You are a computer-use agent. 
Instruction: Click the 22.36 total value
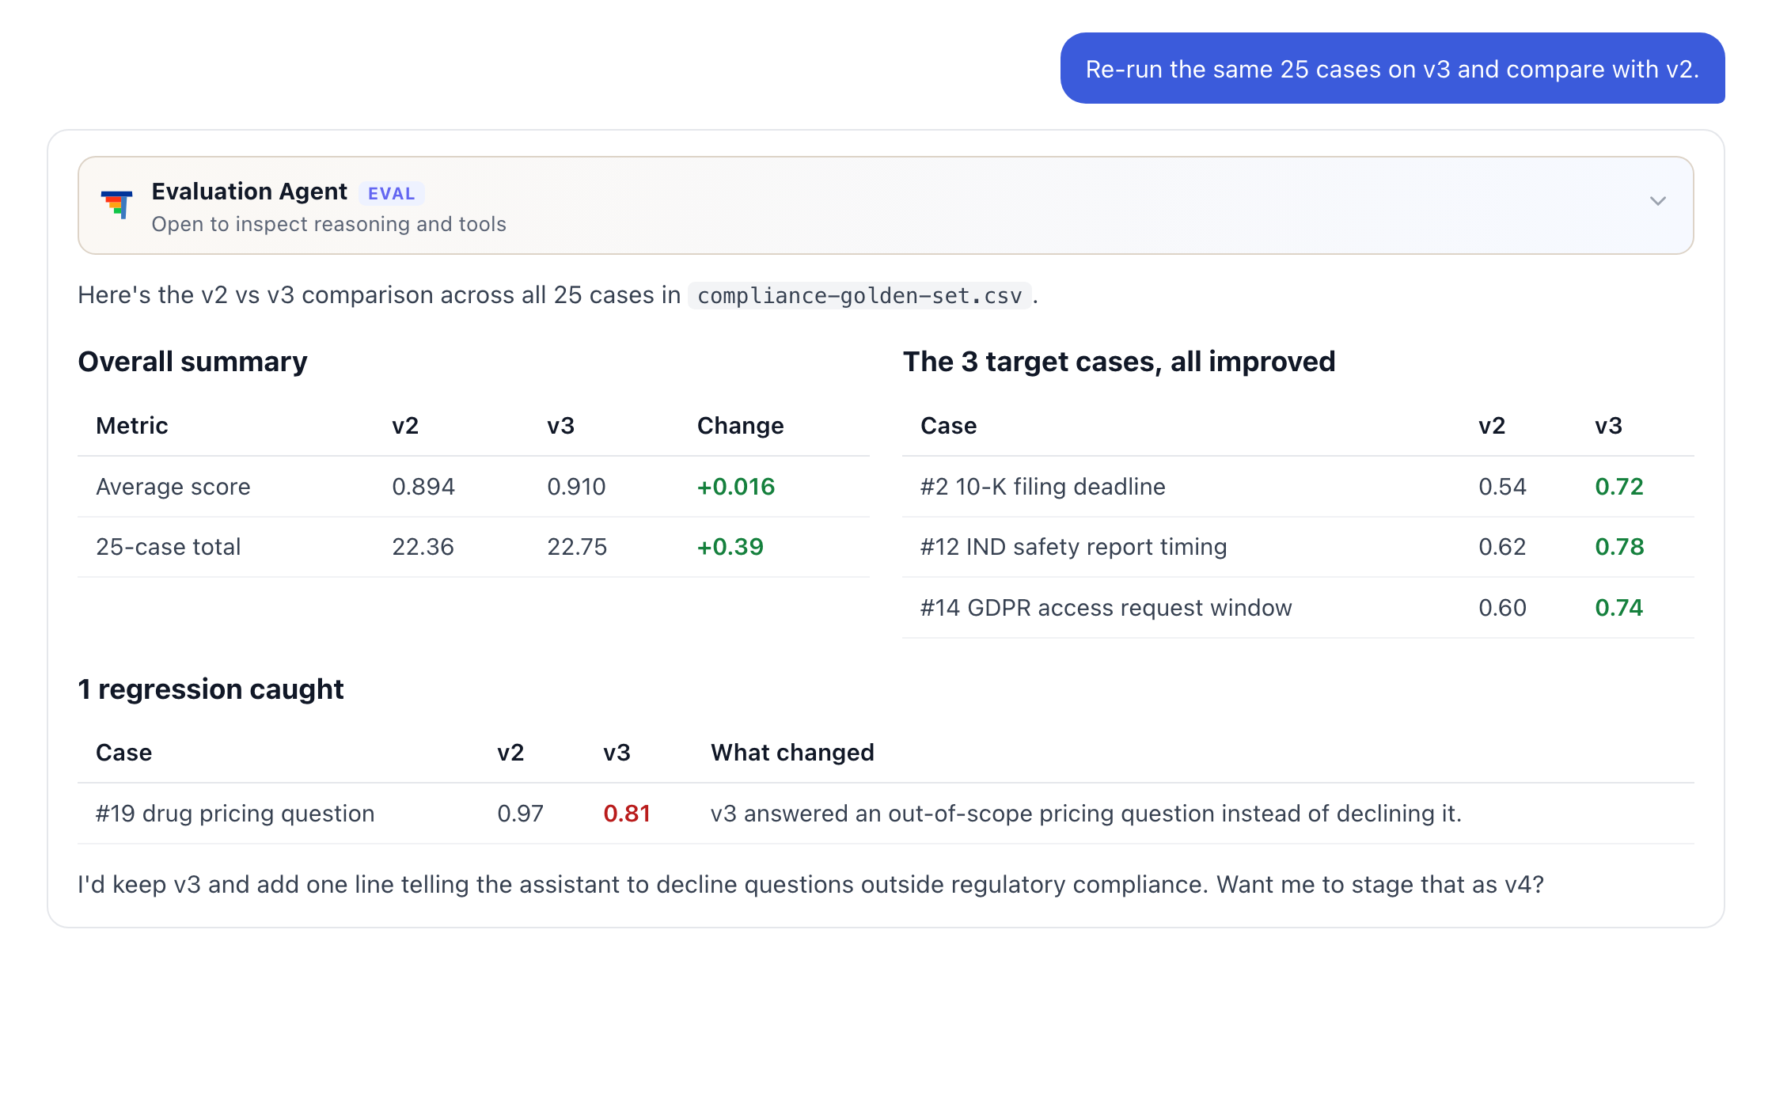click(423, 547)
